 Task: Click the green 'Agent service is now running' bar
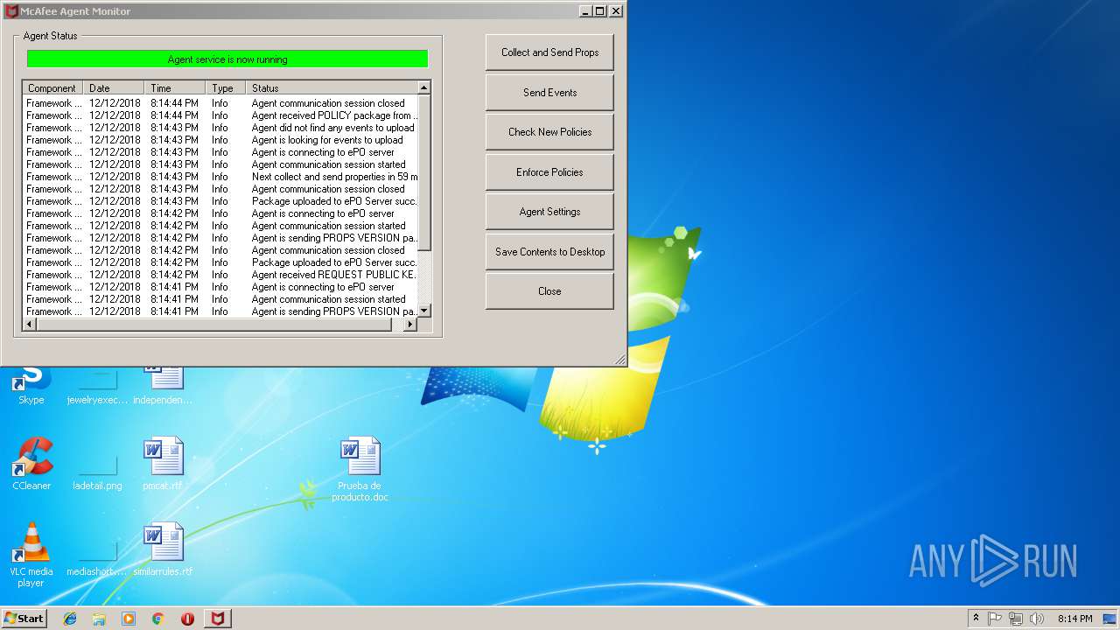tap(227, 59)
